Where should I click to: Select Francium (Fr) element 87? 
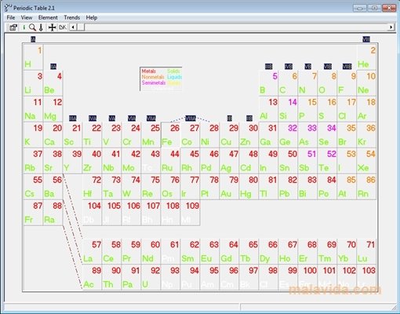(x=33, y=213)
